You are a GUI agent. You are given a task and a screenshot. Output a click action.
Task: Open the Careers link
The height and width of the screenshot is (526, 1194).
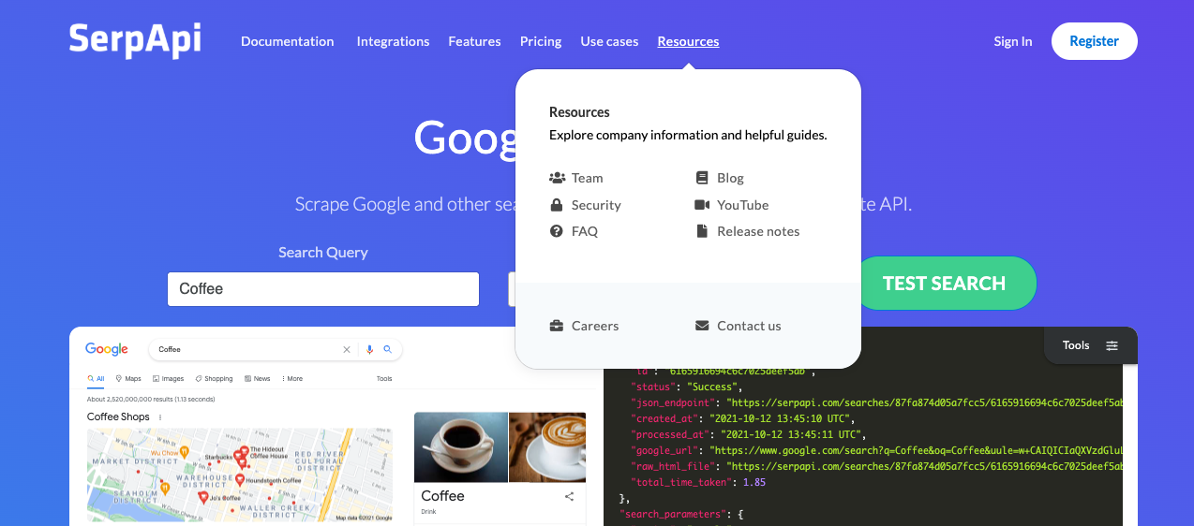pos(595,326)
